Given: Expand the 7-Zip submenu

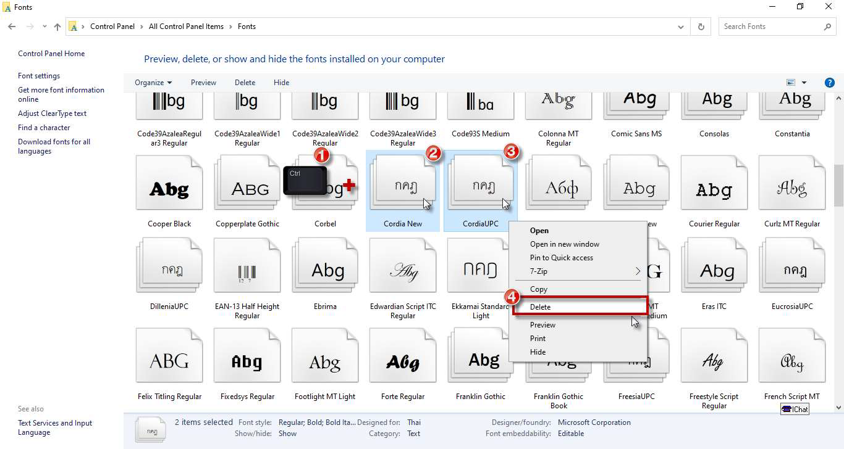Looking at the screenshot, I should pyautogui.click(x=637, y=271).
